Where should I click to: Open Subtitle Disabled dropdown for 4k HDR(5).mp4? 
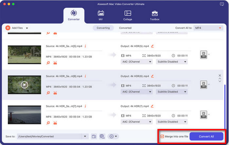172,62
